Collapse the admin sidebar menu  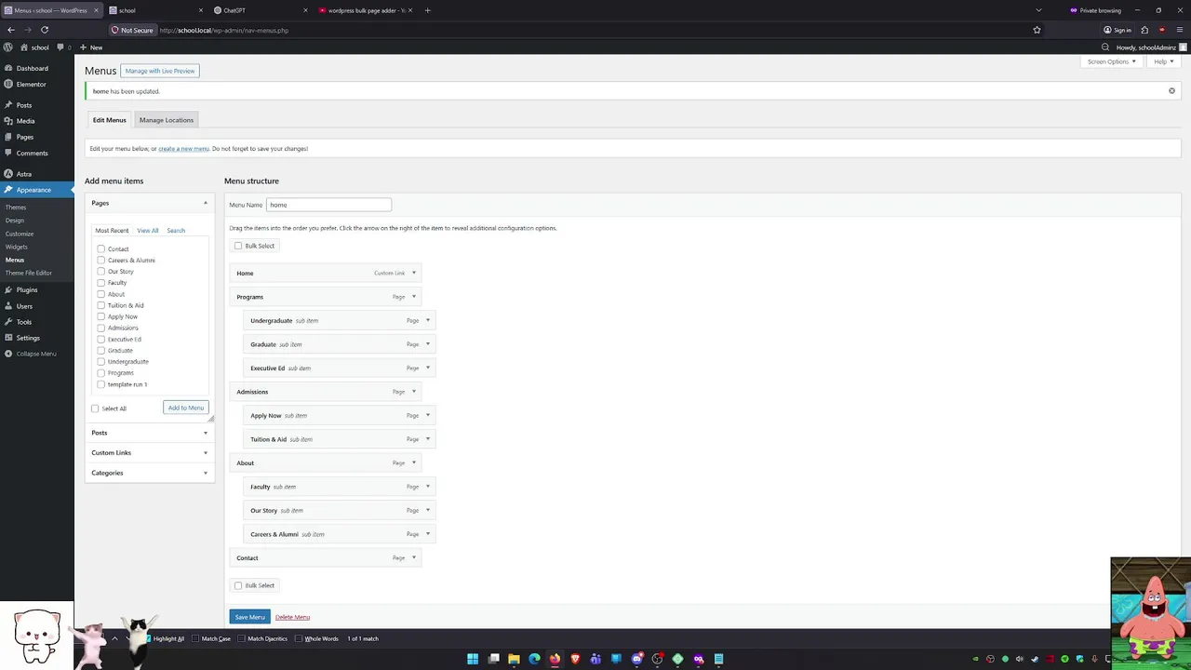[x=35, y=354]
